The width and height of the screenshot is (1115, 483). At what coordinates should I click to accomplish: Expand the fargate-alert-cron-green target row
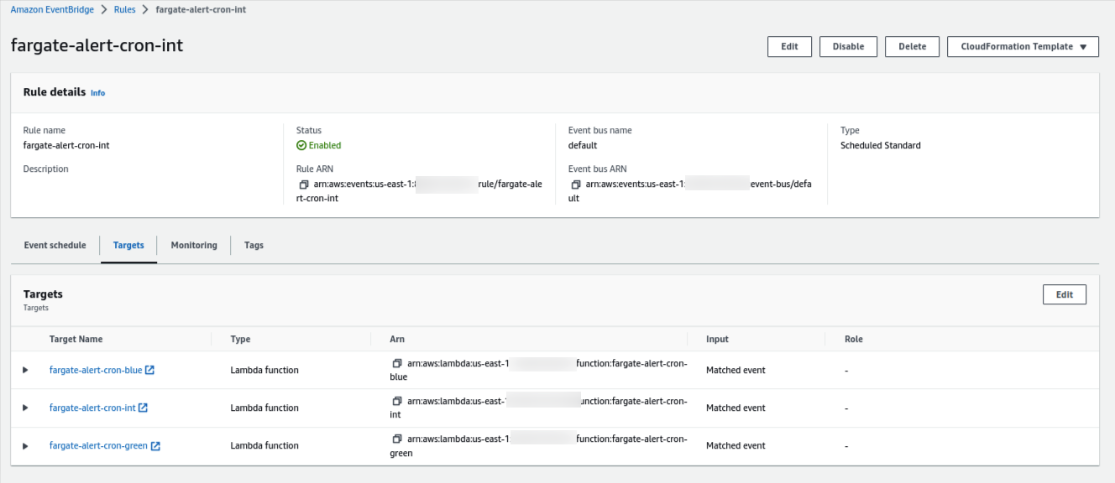tap(25, 445)
